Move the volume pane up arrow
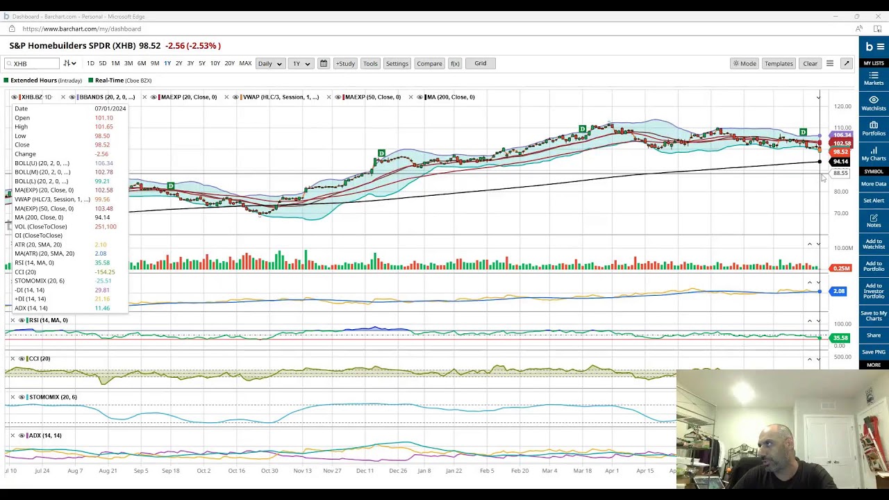The width and height of the screenshot is (889, 500). point(809,244)
